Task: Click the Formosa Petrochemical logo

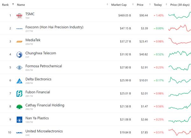Action: [19, 67]
